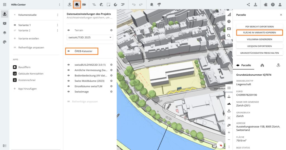Collapse the Volumenstudie section arrow
286x150 pixels.
(15, 15)
